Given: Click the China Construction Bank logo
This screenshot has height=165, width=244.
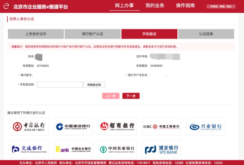Looking at the screenshot, I should (73, 126).
